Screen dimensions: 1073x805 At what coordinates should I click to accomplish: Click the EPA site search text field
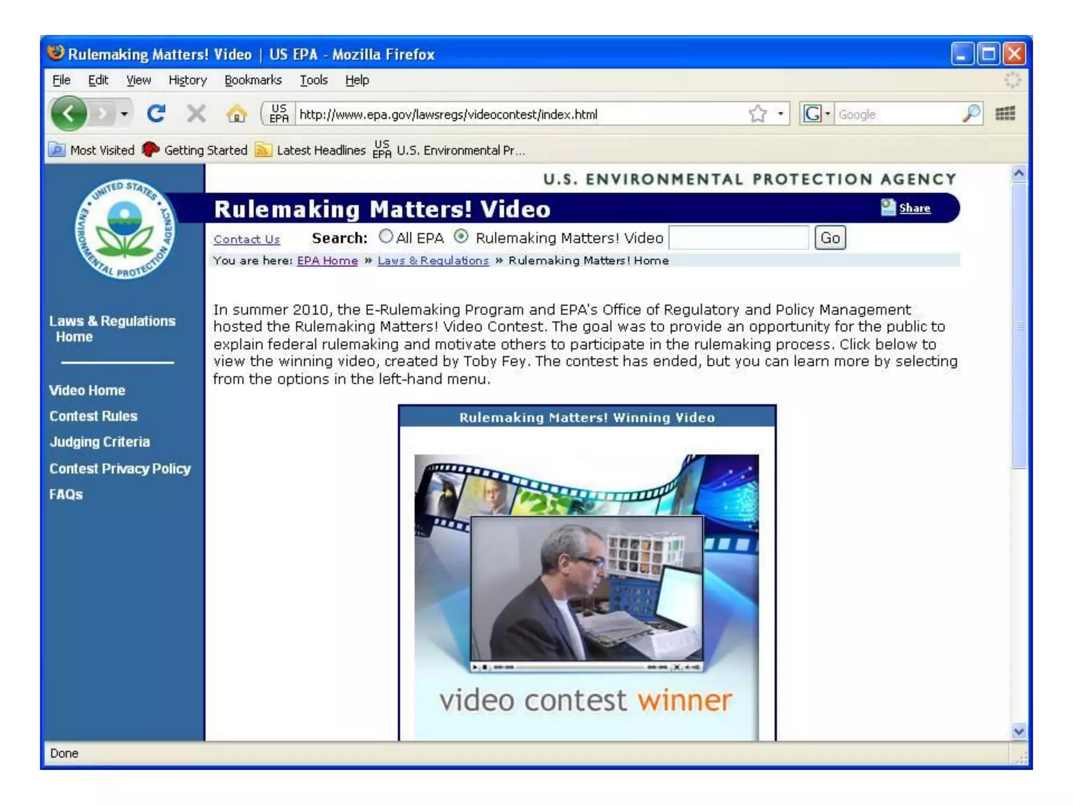point(739,238)
